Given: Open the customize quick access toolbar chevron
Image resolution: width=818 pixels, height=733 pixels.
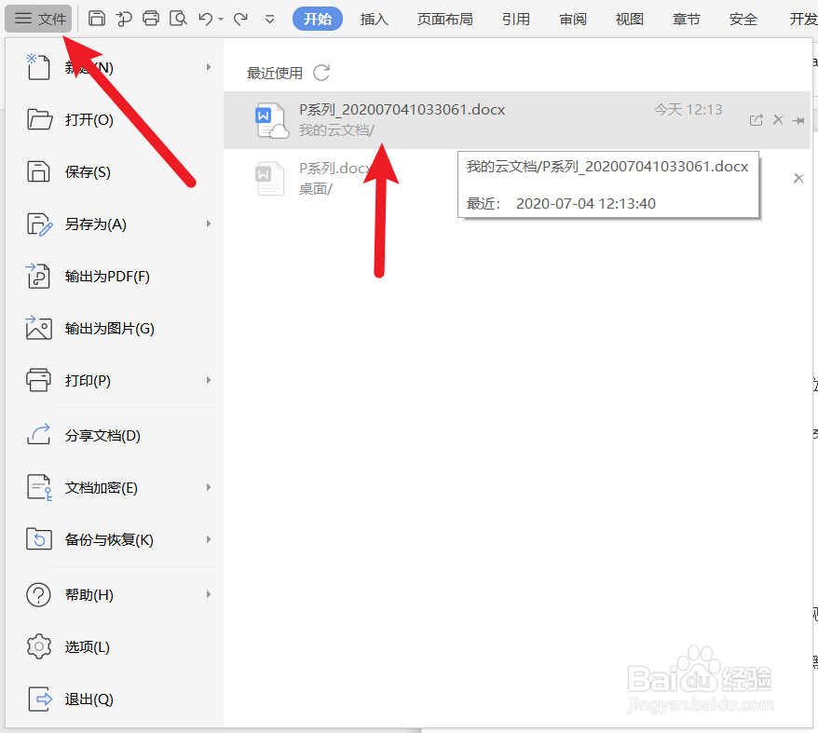Looking at the screenshot, I should 269,18.
